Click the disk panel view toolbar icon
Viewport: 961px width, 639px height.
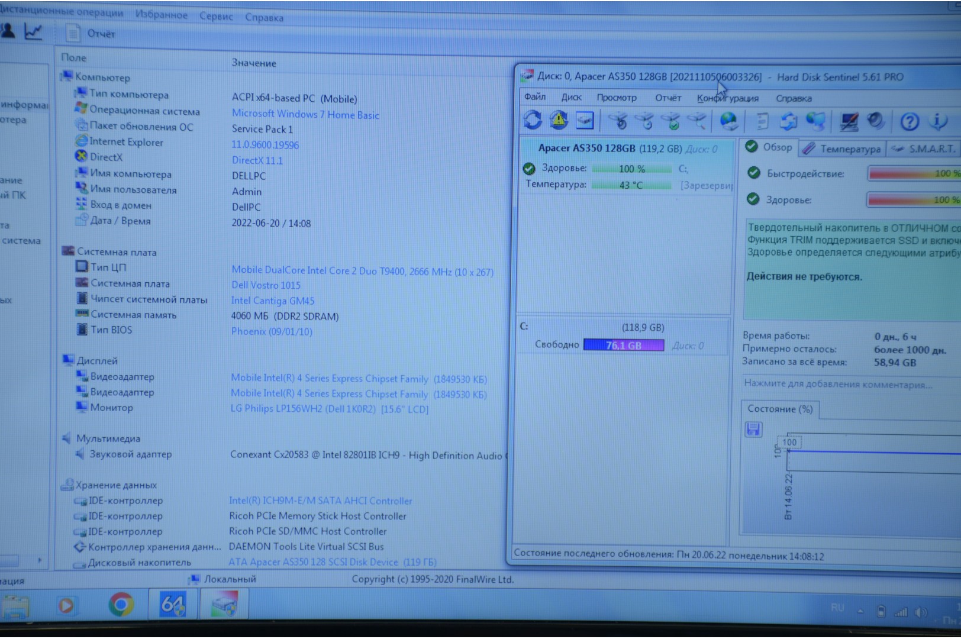click(585, 121)
